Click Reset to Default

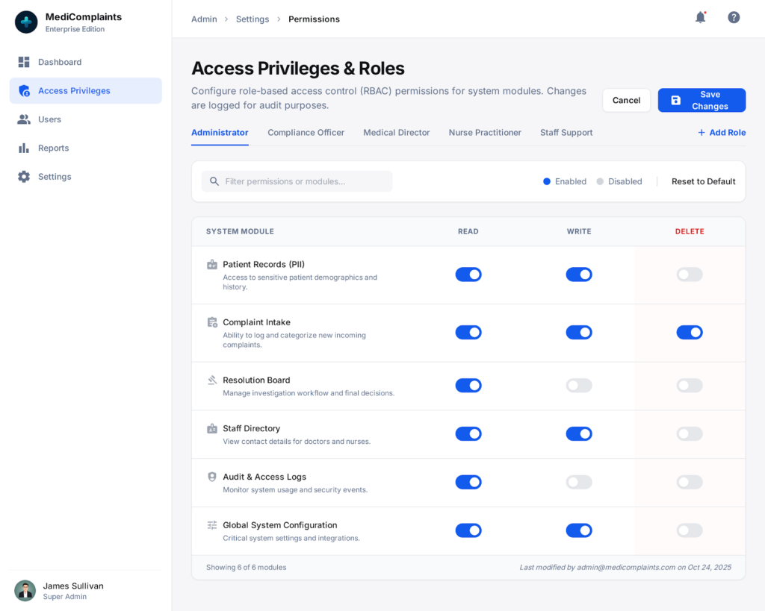[703, 181]
